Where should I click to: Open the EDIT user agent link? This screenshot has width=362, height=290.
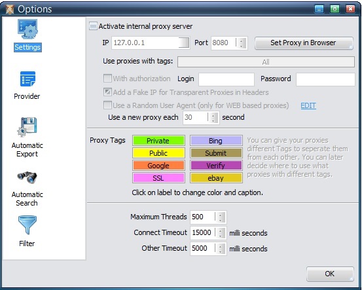click(308, 105)
